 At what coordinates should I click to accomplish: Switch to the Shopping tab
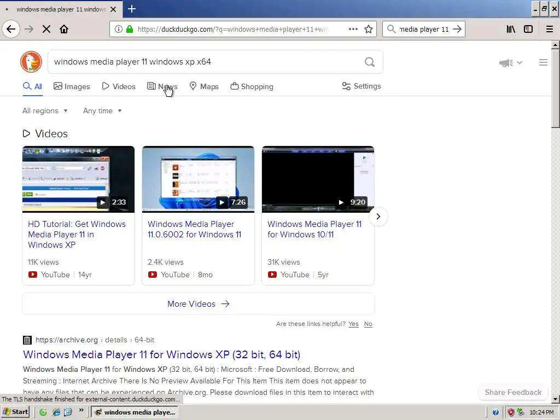pyautogui.click(x=252, y=86)
